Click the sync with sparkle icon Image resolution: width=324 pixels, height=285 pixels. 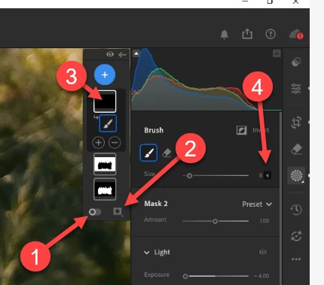[x=296, y=236]
